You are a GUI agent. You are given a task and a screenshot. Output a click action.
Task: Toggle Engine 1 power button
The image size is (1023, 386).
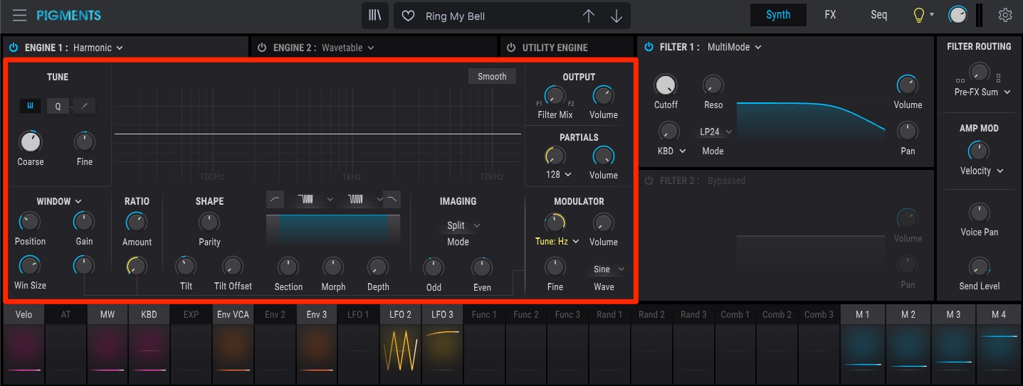(x=13, y=48)
